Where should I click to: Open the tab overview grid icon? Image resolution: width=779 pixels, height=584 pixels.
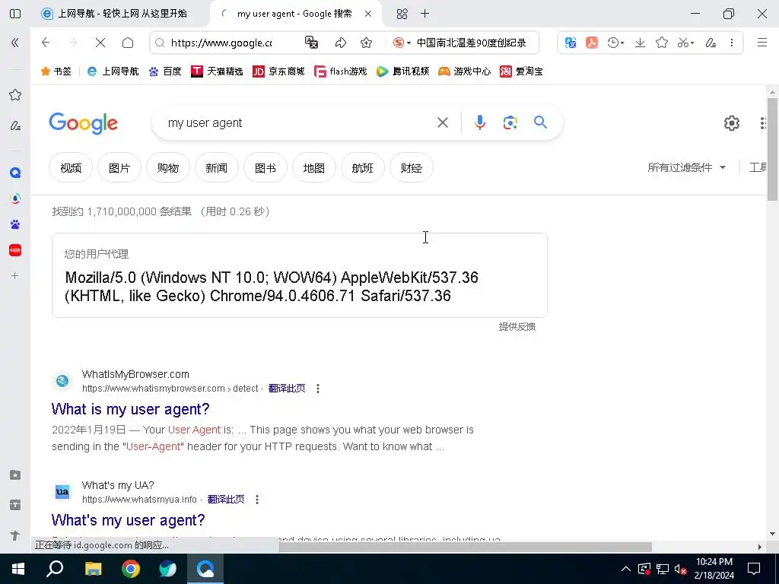(x=402, y=14)
